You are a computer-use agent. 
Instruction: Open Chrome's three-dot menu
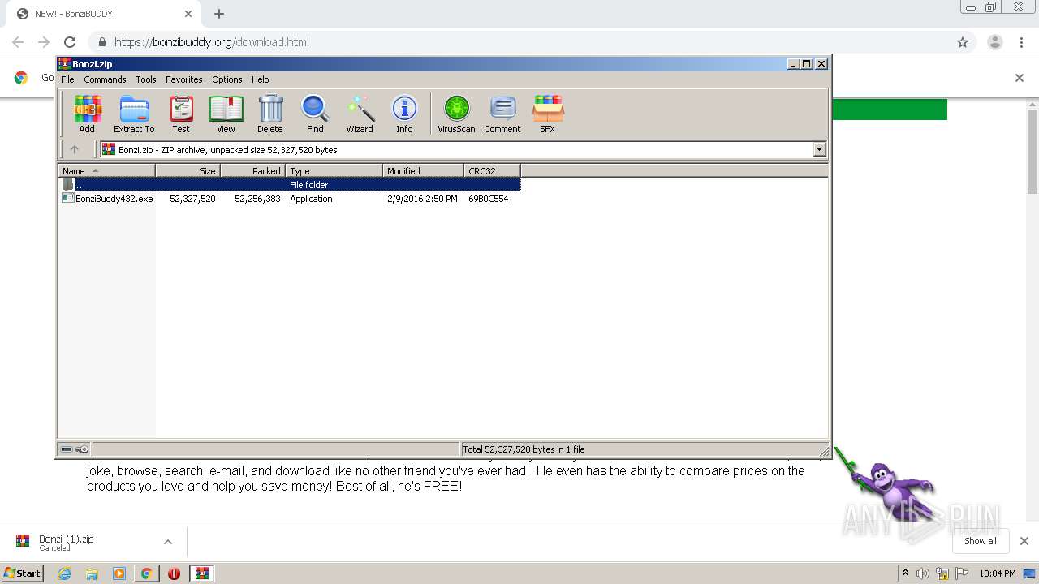(1023, 42)
